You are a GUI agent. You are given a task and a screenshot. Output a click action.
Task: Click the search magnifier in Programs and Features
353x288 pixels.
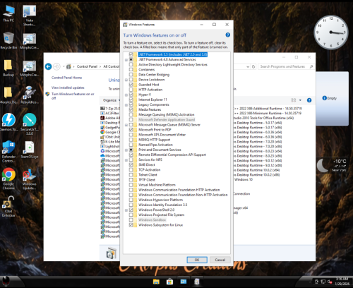(x=311, y=66)
